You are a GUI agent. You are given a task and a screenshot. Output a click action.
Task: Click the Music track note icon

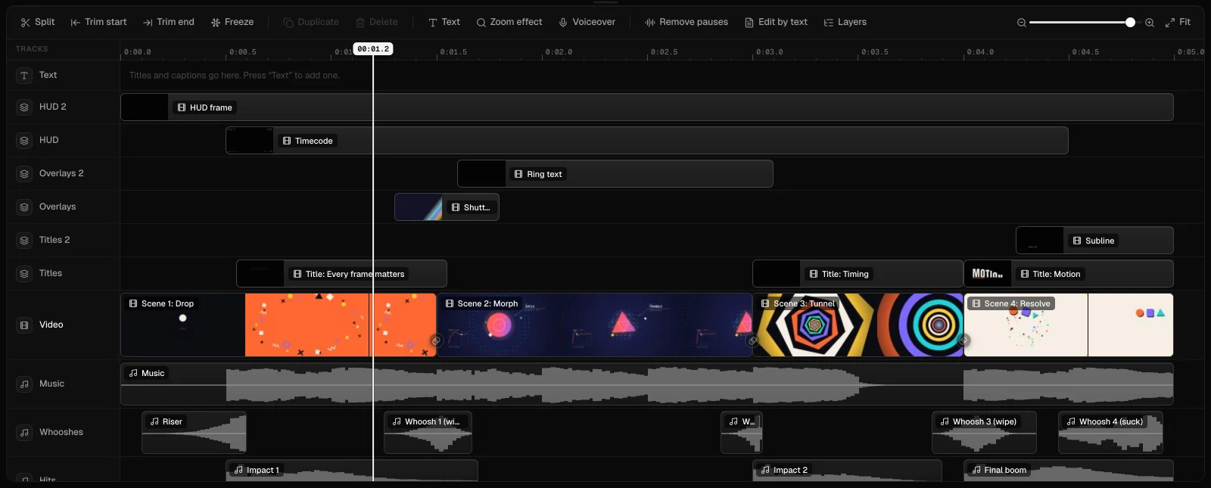click(x=24, y=384)
